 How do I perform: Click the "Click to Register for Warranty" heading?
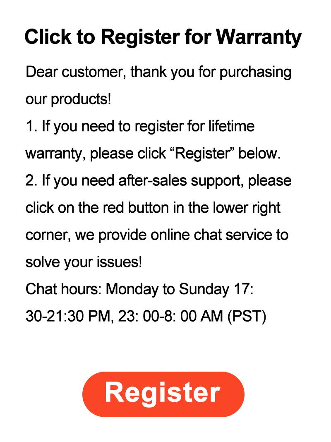click(x=163, y=37)
